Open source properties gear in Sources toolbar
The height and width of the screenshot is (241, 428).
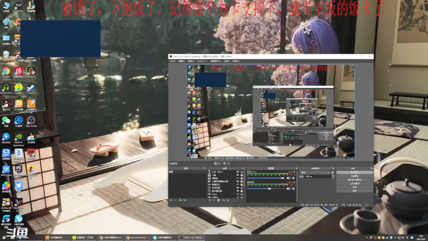[218, 200]
